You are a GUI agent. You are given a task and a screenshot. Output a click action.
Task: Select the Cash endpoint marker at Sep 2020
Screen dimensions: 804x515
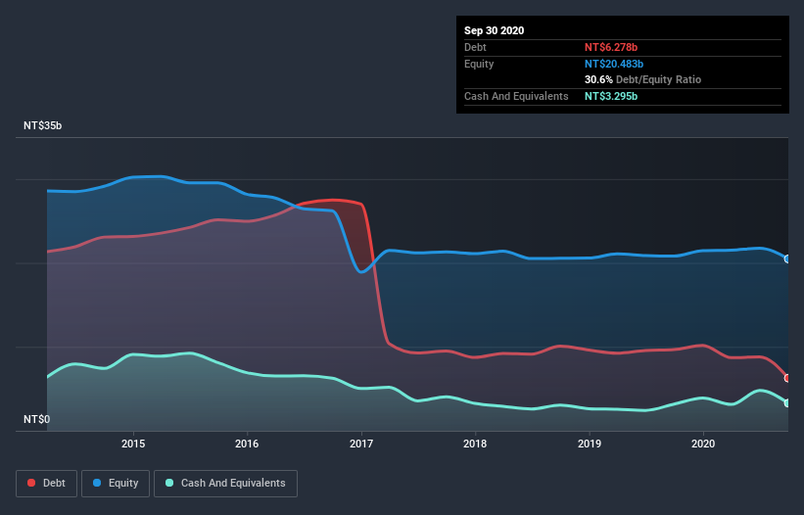point(787,403)
